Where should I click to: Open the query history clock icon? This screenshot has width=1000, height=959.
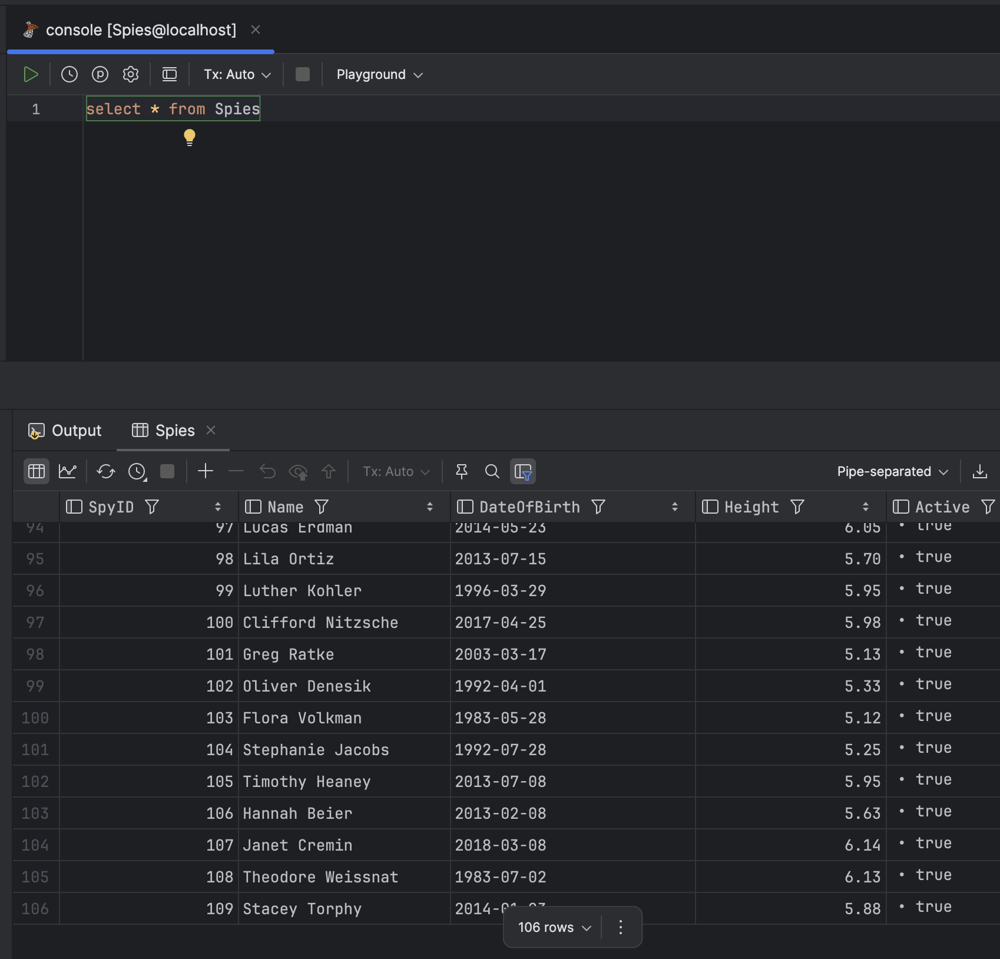tap(69, 75)
